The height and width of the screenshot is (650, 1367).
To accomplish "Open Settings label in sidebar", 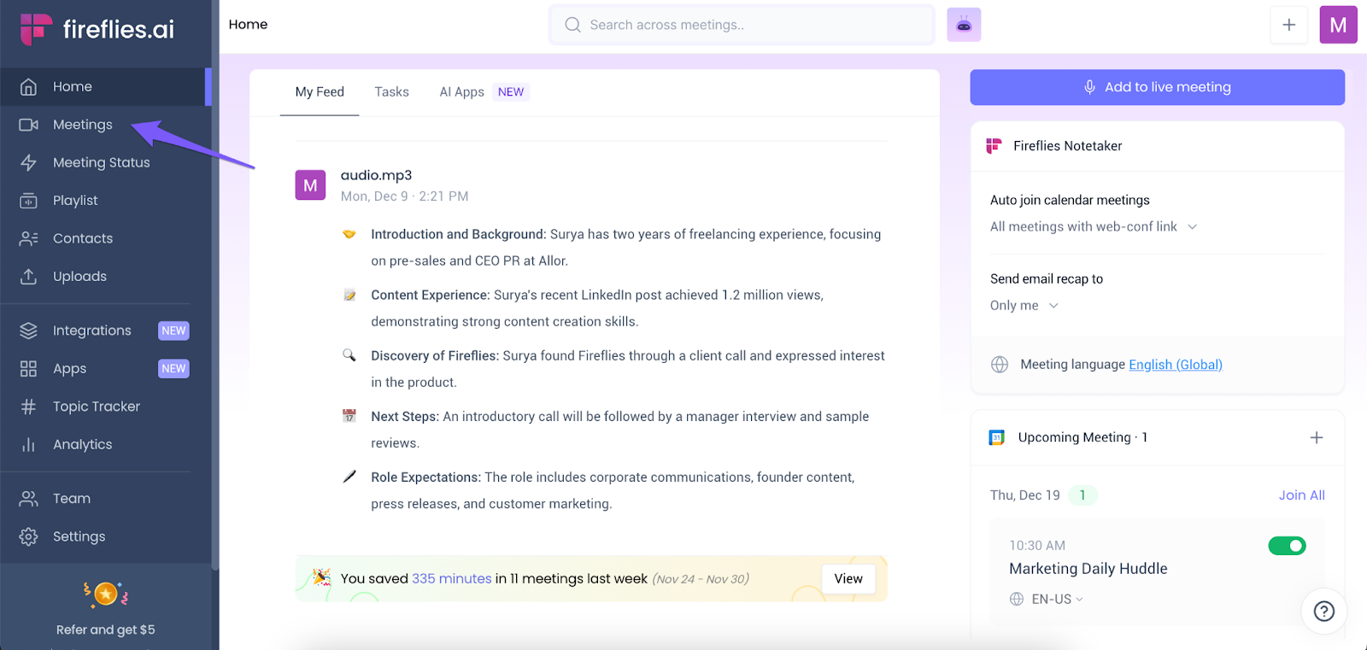I will (x=79, y=536).
